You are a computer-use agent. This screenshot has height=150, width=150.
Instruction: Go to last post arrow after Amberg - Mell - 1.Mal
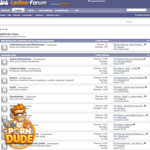[139, 68]
